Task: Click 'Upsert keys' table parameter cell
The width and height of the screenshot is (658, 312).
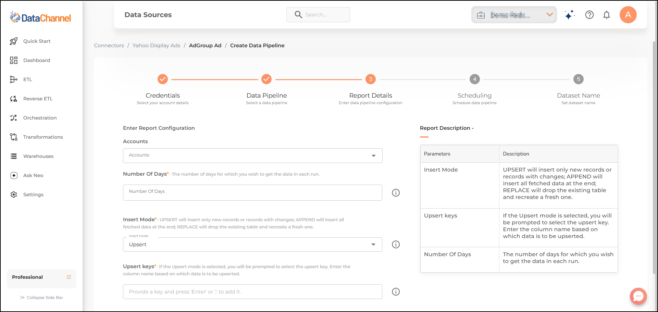Action: 460,228
